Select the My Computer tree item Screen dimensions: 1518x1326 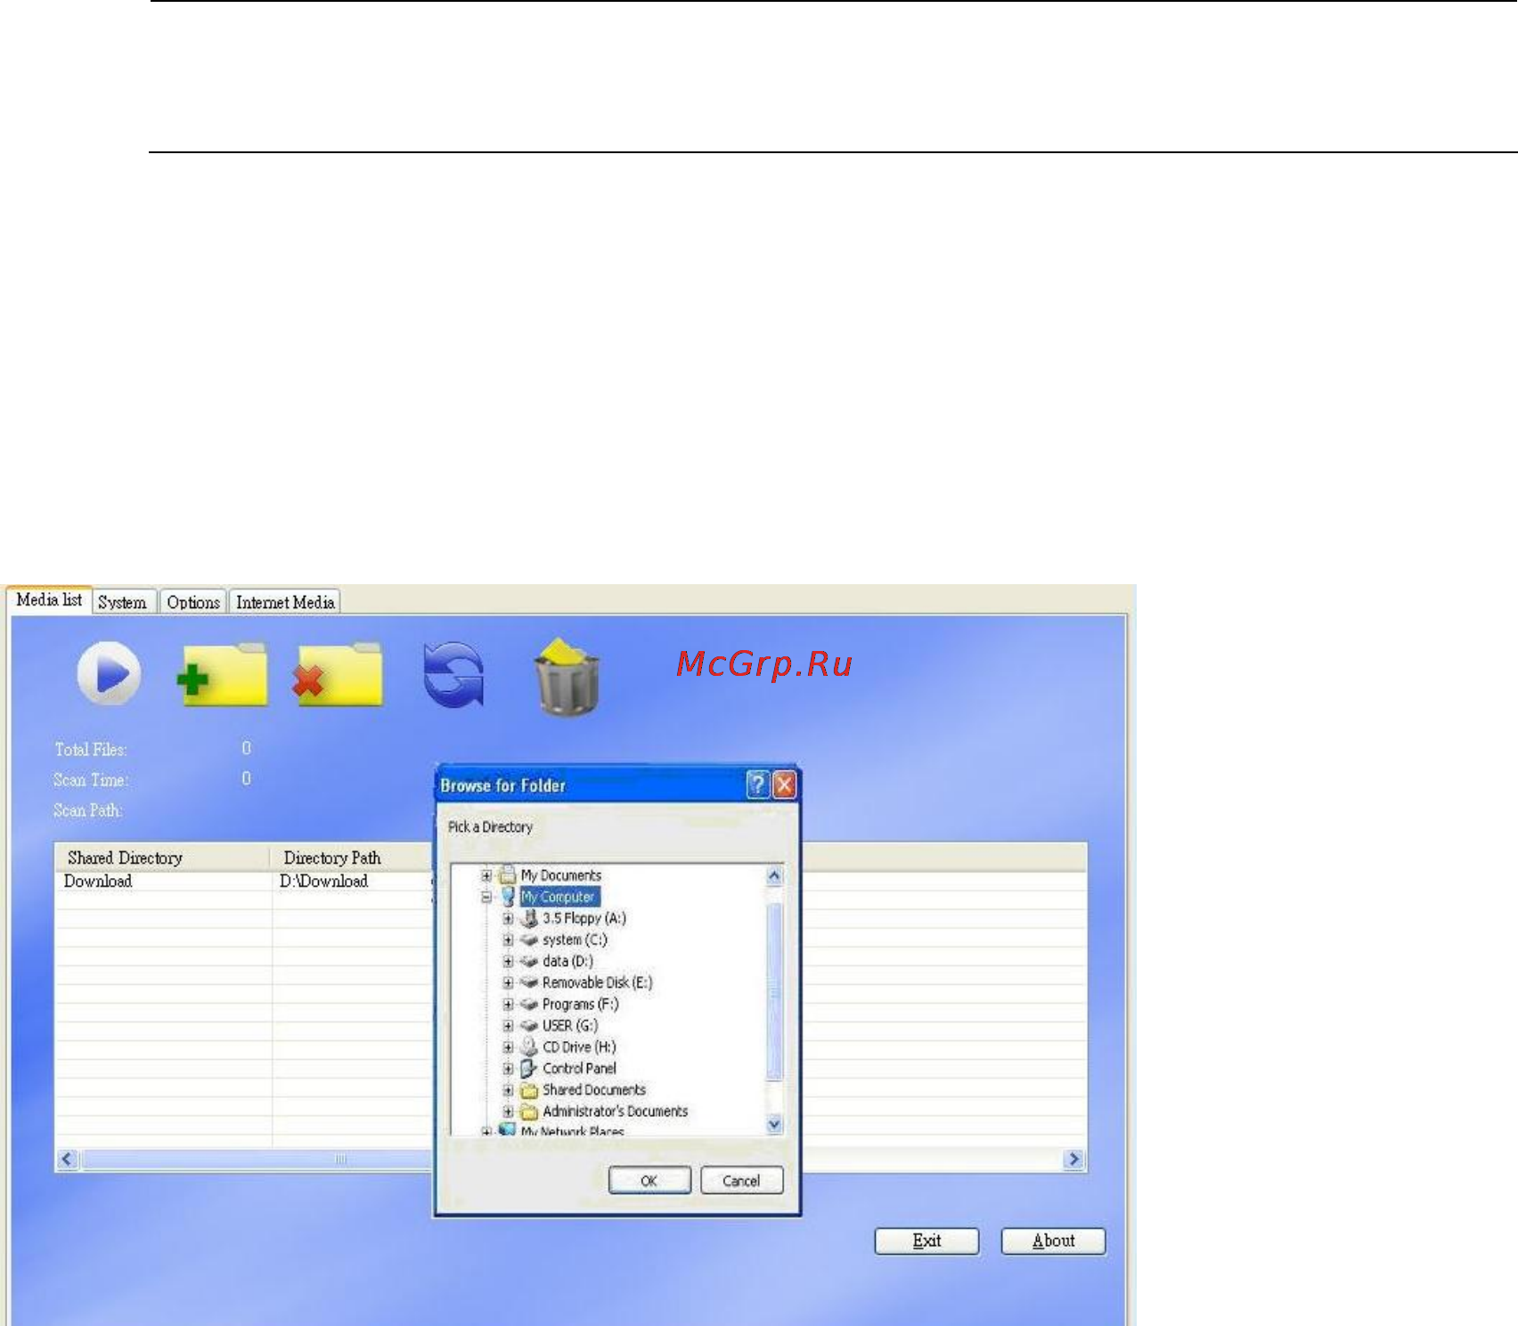pos(559,897)
